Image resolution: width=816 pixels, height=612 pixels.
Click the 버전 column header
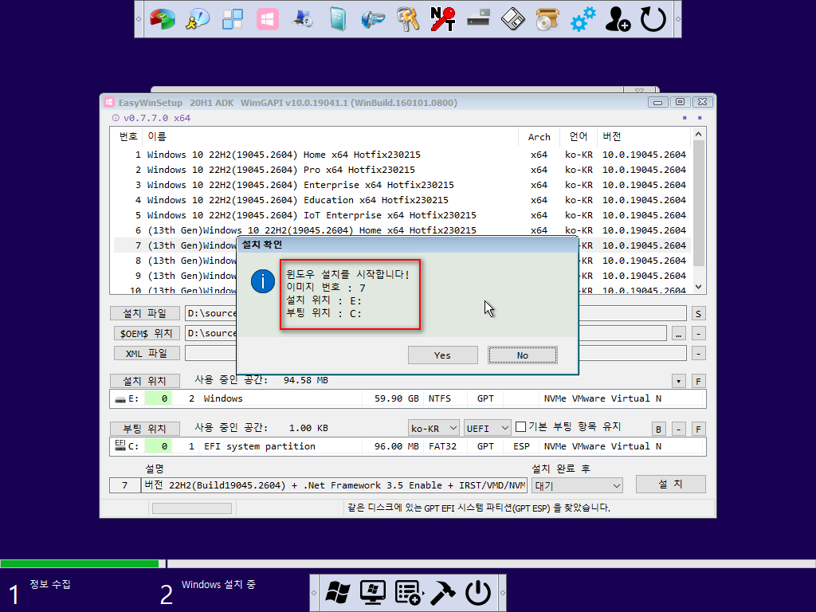coord(644,136)
